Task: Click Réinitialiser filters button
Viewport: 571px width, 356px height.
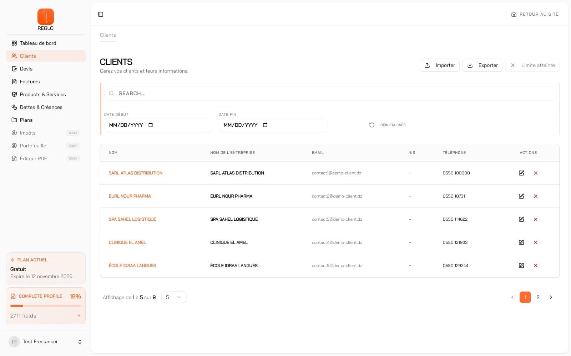Action: [388, 125]
